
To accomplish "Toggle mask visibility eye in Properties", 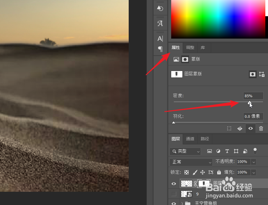I will (x=251, y=128).
